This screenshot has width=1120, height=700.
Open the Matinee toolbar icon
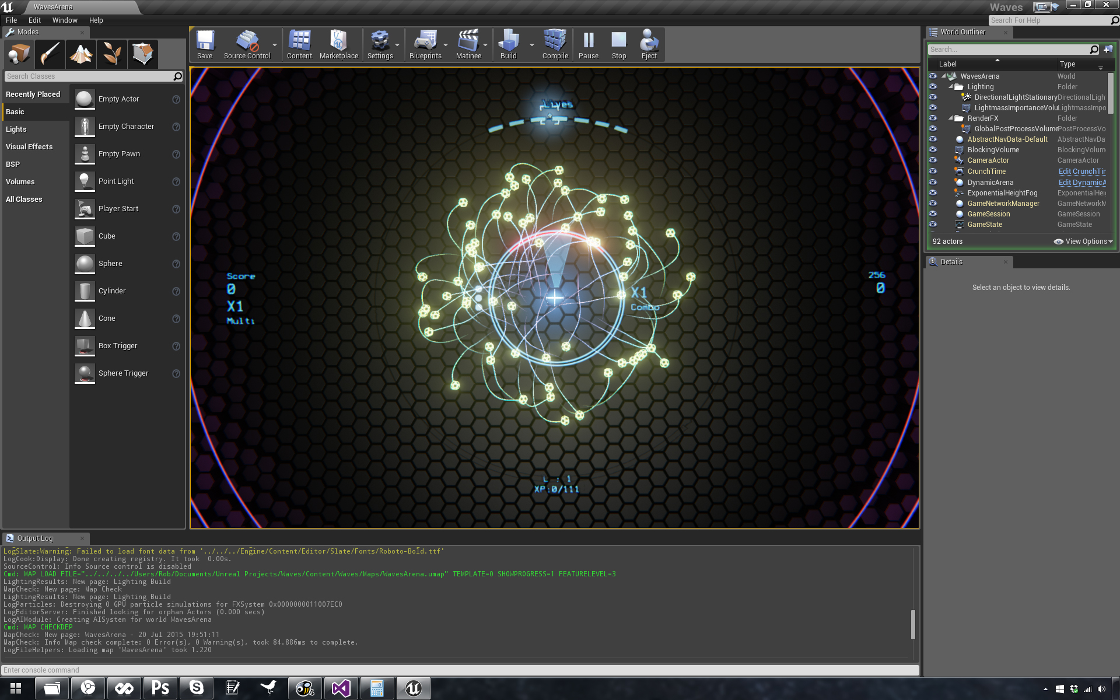pos(468,45)
